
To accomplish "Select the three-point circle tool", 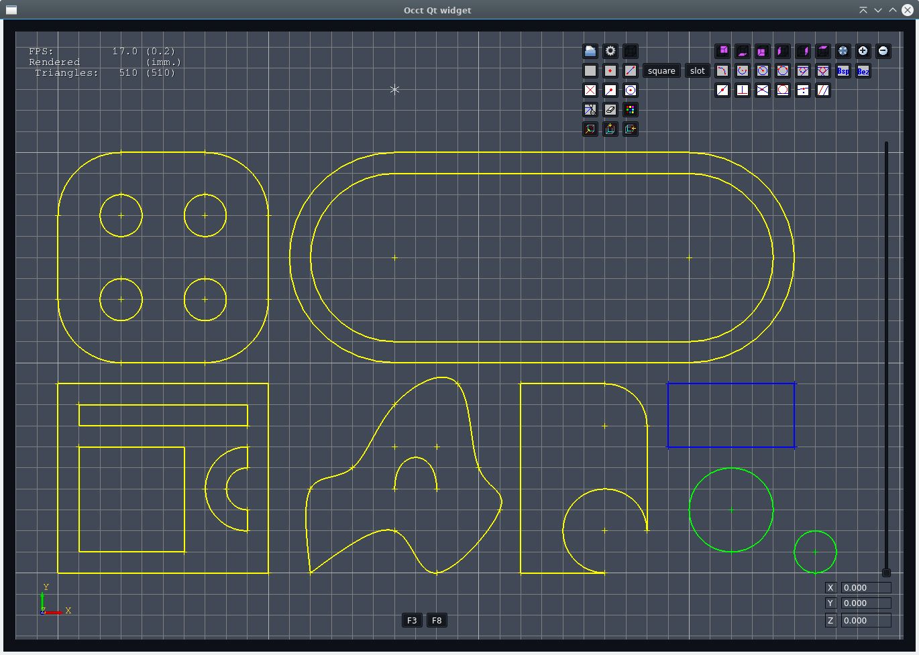I will click(x=783, y=70).
